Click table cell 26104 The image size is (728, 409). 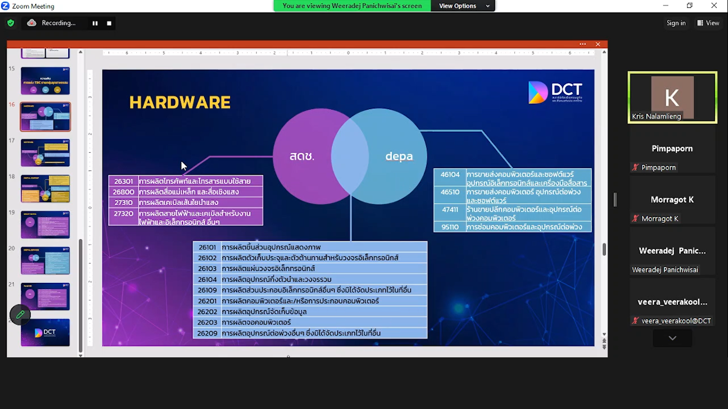tap(207, 279)
